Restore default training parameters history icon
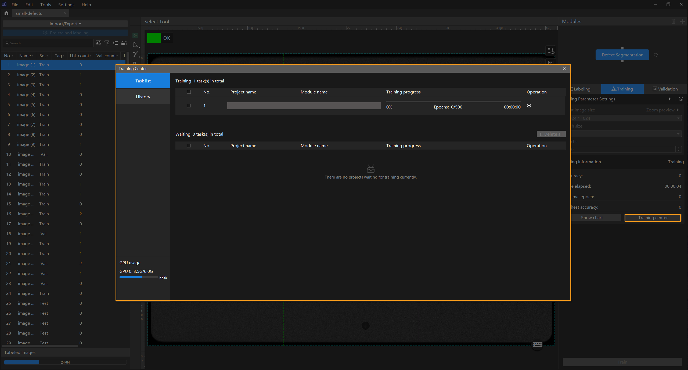Image resolution: width=688 pixels, height=370 pixels. (x=681, y=99)
